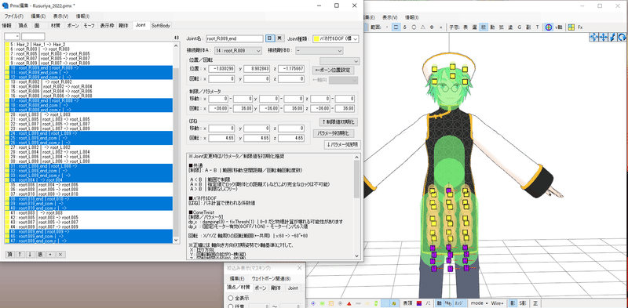Click the 正 front view button
This screenshot has width=628, height=308.
pos(535,303)
